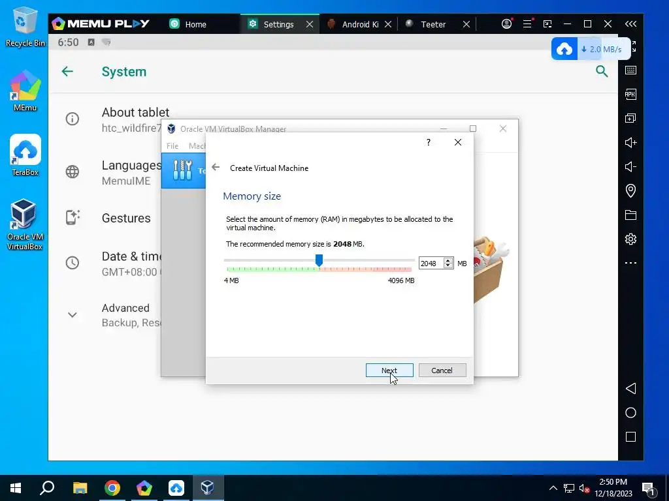669x501 pixels.
Task: Open MEmu keyboard mapping icon
Action: point(630,70)
